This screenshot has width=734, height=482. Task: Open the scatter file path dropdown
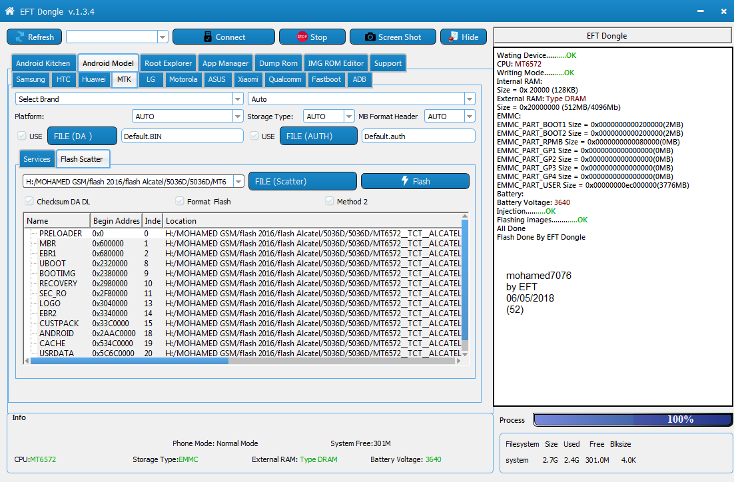[x=238, y=181]
